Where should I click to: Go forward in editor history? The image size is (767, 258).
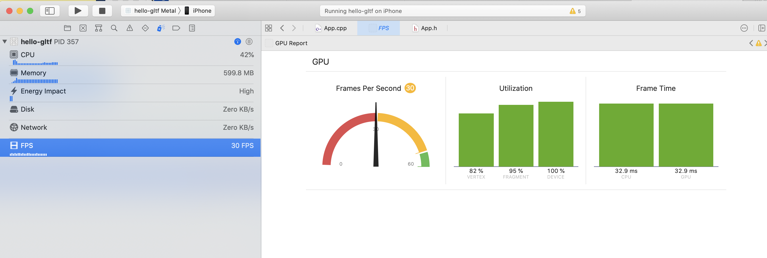click(x=294, y=28)
